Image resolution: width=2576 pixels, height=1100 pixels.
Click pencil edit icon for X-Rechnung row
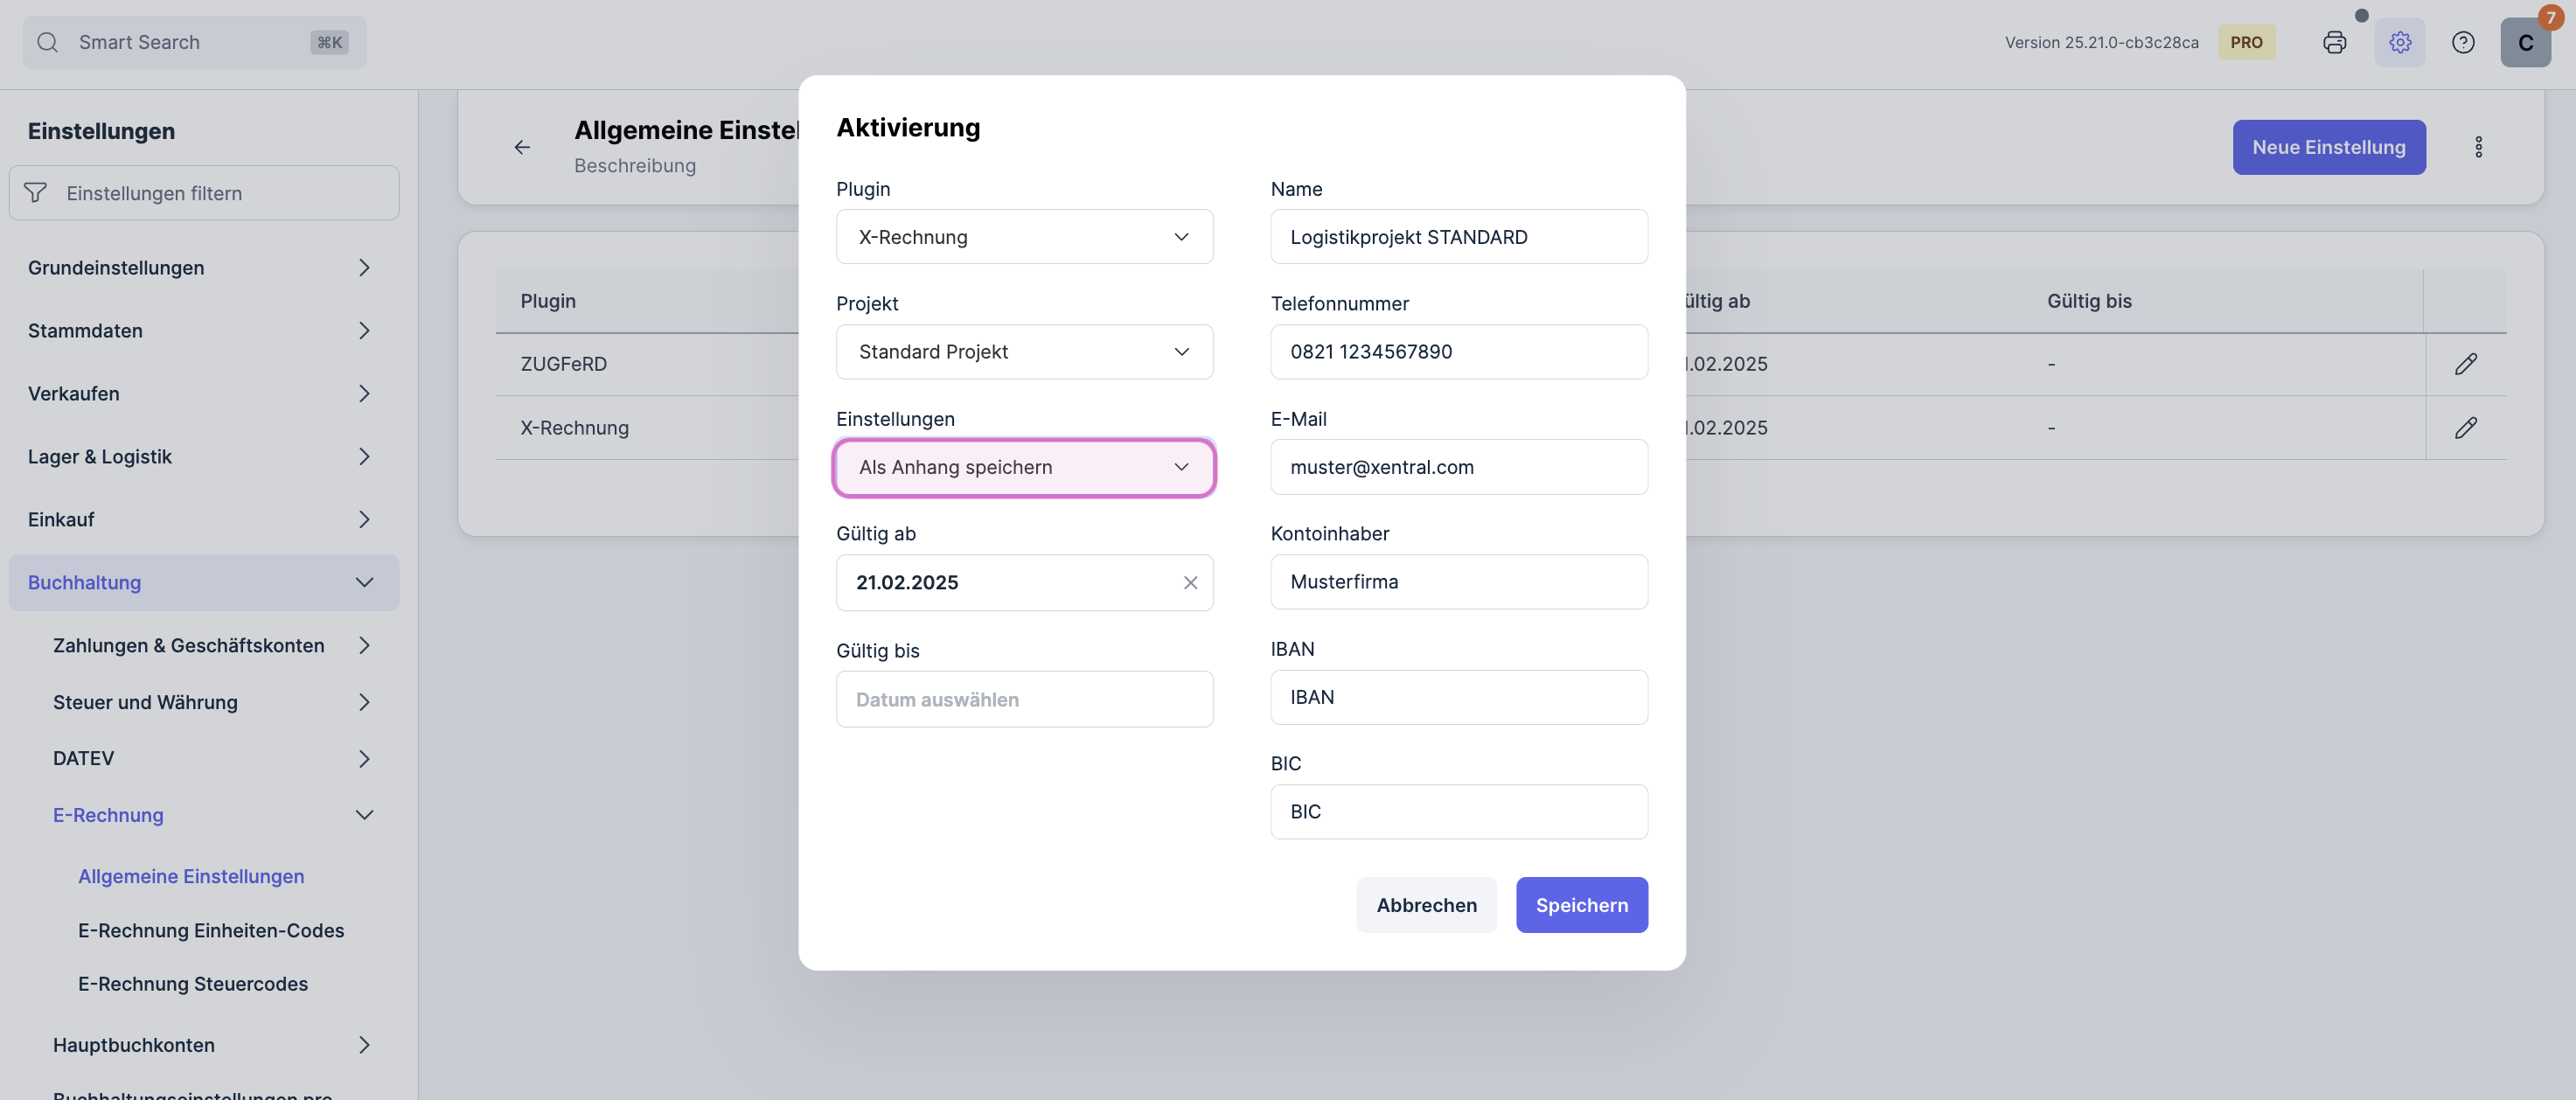tap(2465, 428)
